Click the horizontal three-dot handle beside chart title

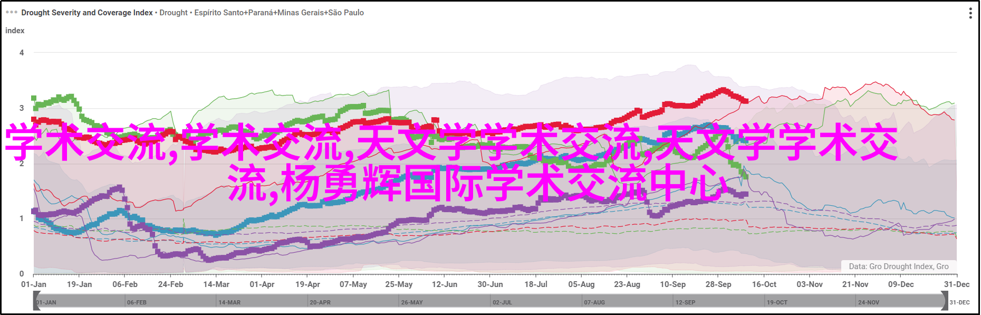pyautogui.click(x=12, y=12)
